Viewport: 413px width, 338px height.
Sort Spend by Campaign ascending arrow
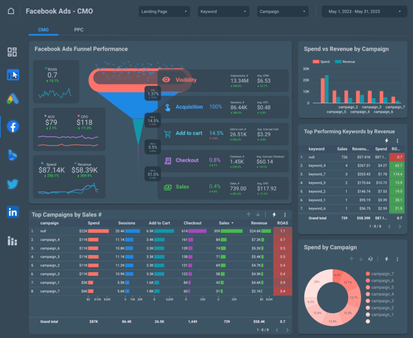pyautogui.click(x=351, y=259)
